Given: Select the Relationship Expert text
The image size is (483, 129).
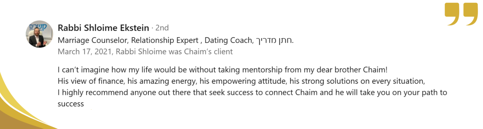Looking at the screenshot, I should click(x=165, y=40).
